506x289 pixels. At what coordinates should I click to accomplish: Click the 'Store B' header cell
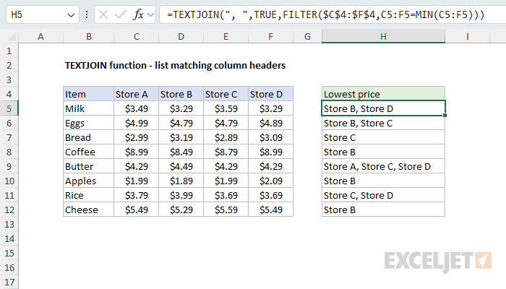pos(181,94)
